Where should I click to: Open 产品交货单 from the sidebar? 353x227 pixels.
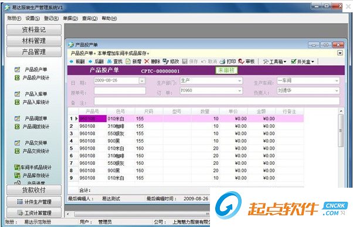(x=36, y=143)
